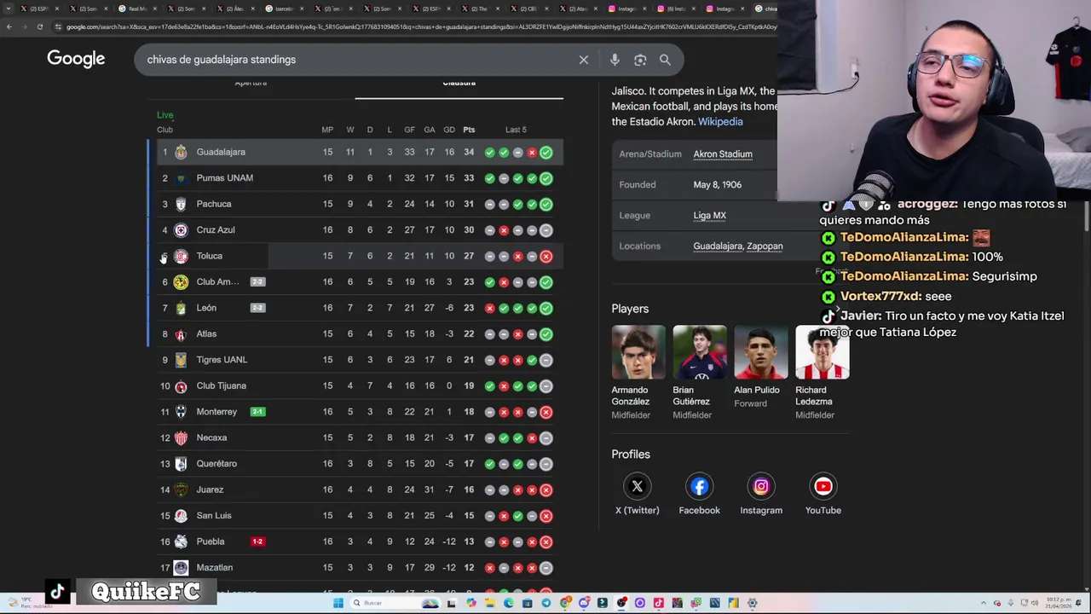Open Armando González player photo

(638, 352)
